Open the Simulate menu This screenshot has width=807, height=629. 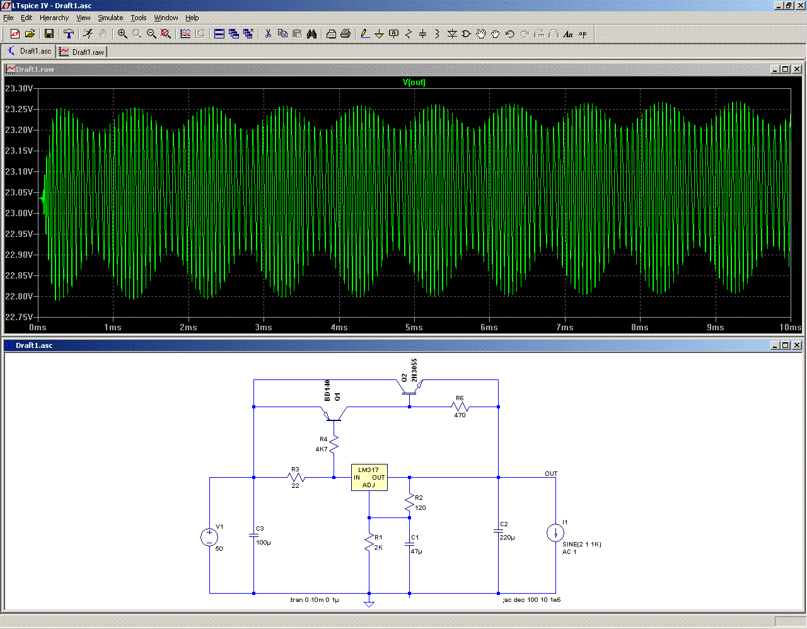click(110, 18)
